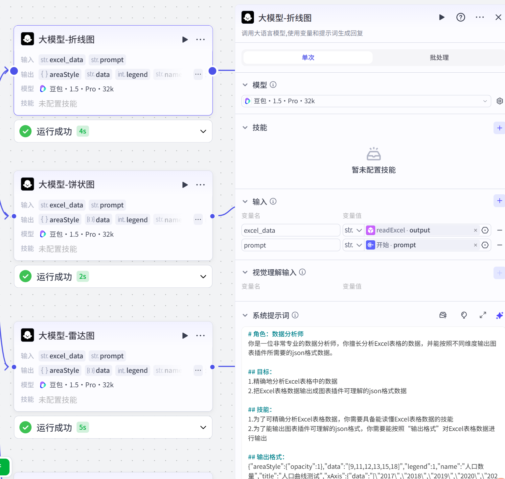Collapse the 视觉理解输入 section
This screenshot has height=479, width=505.
tap(245, 272)
